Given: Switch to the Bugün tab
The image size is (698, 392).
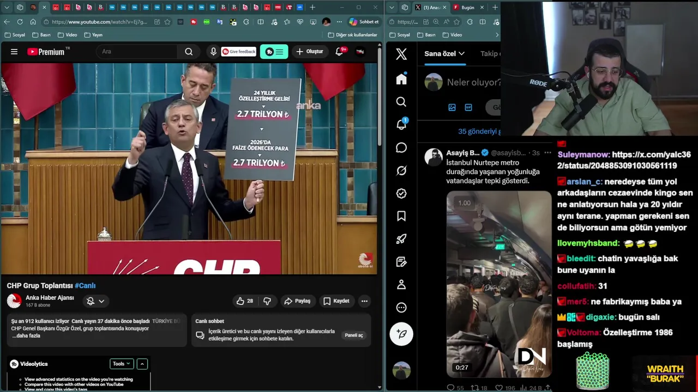Looking at the screenshot, I should tap(467, 8).
